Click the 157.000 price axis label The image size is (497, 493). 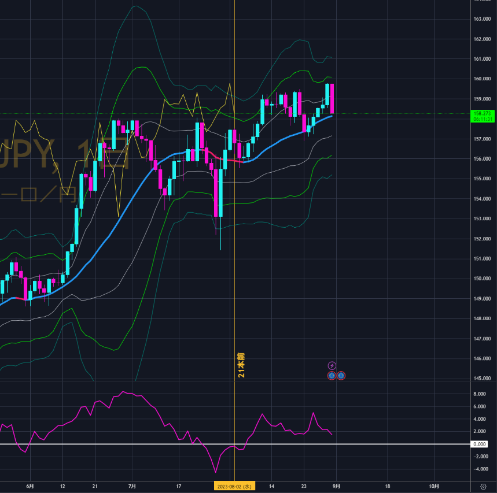[482, 139]
